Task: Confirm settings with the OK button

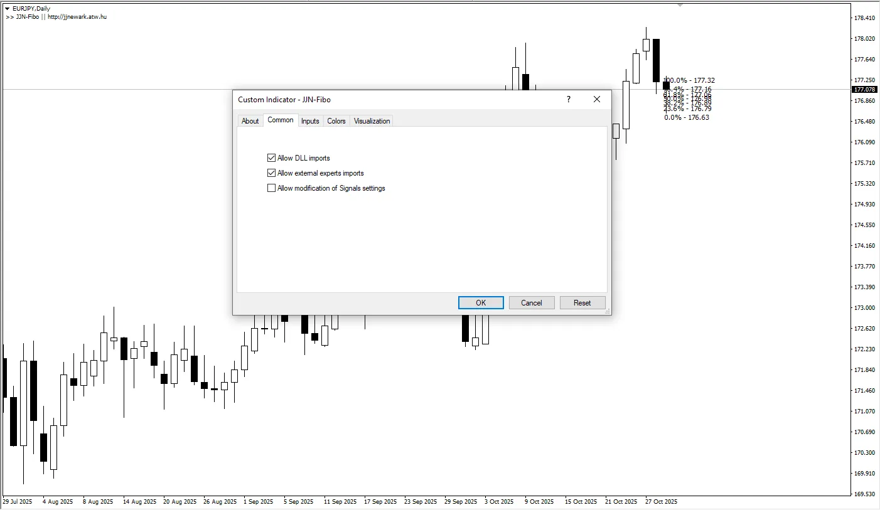Action: (x=481, y=303)
